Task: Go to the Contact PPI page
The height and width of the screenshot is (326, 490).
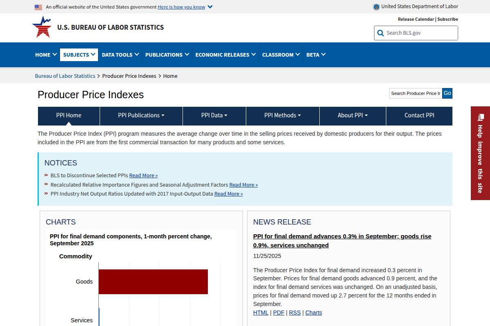Action: pos(419,115)
